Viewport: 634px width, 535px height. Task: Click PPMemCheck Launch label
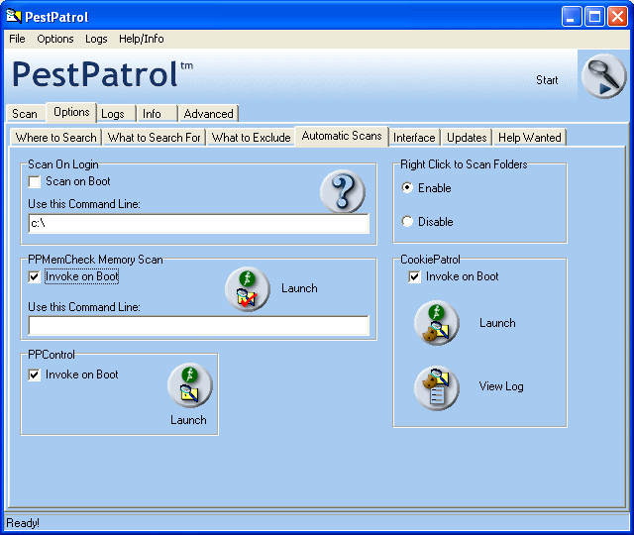point(299,288)
